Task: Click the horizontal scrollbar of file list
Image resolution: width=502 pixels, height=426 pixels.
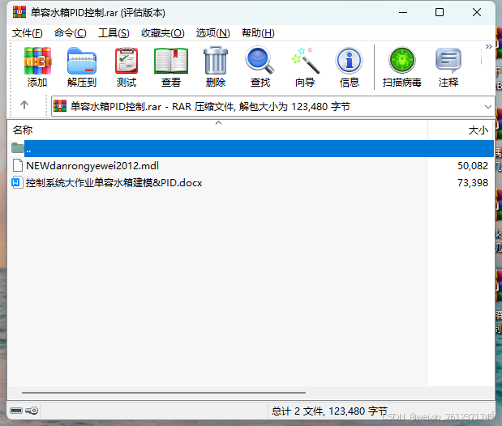Action: point(164,393)
